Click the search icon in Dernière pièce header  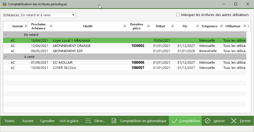[148, 26]
